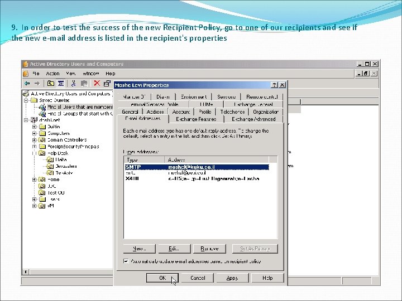Click the OK button

click(x=162, y=278)
